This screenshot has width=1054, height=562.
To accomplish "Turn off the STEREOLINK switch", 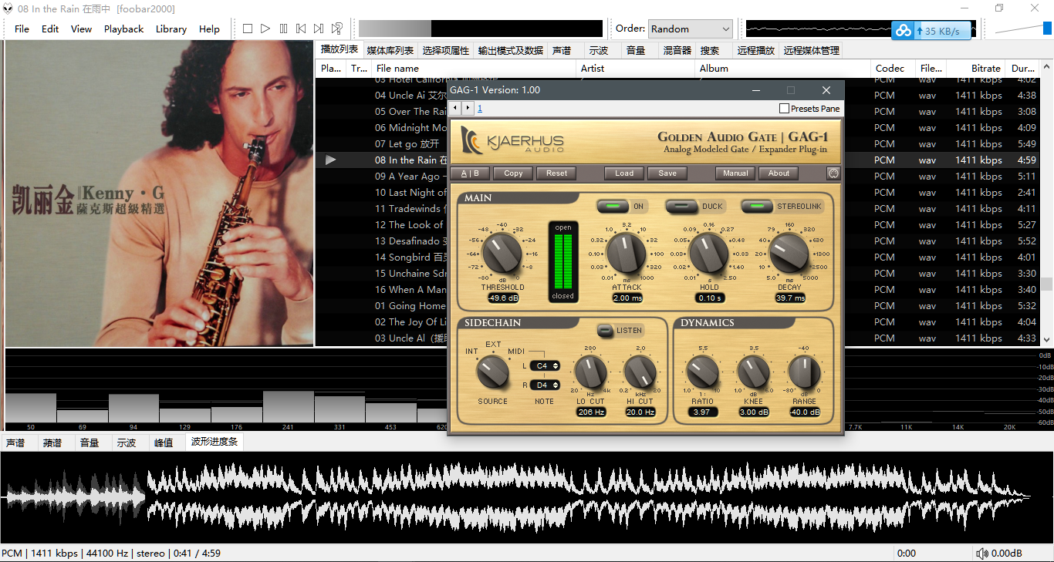I will pos(757,207).
